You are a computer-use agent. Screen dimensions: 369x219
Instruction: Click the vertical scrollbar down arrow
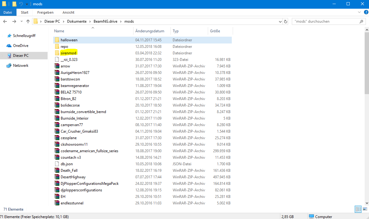[x=367, y=203]
